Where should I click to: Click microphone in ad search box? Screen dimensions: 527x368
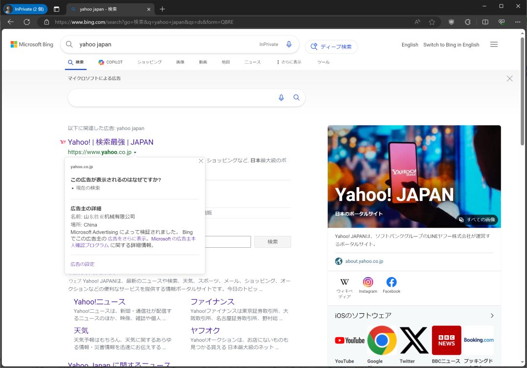pyautogui.click(x=281, y=98)
